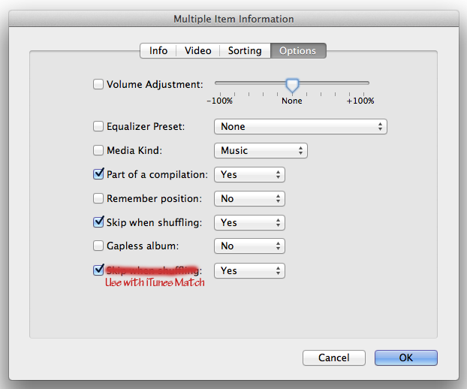Open the Part of a compilation dropdown
The width and height of the screenshot is (467, 389).
pyautogui.click(x=249, y=174)
